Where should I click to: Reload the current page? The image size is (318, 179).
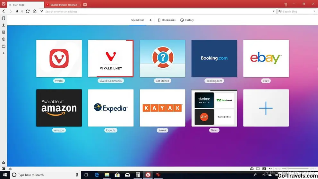tap(28, 11)
